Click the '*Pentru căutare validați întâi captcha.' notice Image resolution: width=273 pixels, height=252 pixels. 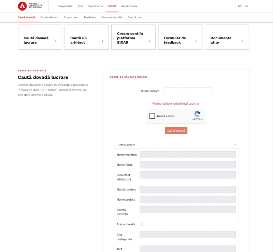pyautogui.click(x=176, y=104)
